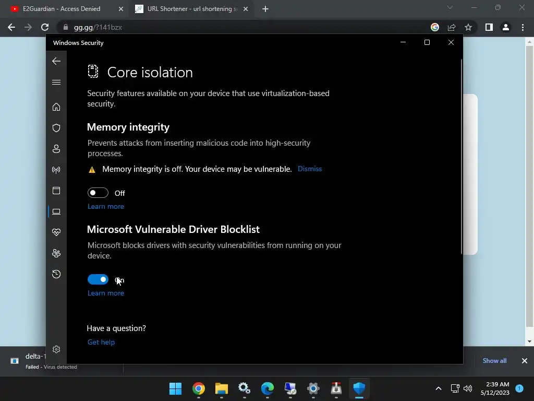534x401 pixels.
Task: Maximize the Windows Security window
Action: (427, 42)
